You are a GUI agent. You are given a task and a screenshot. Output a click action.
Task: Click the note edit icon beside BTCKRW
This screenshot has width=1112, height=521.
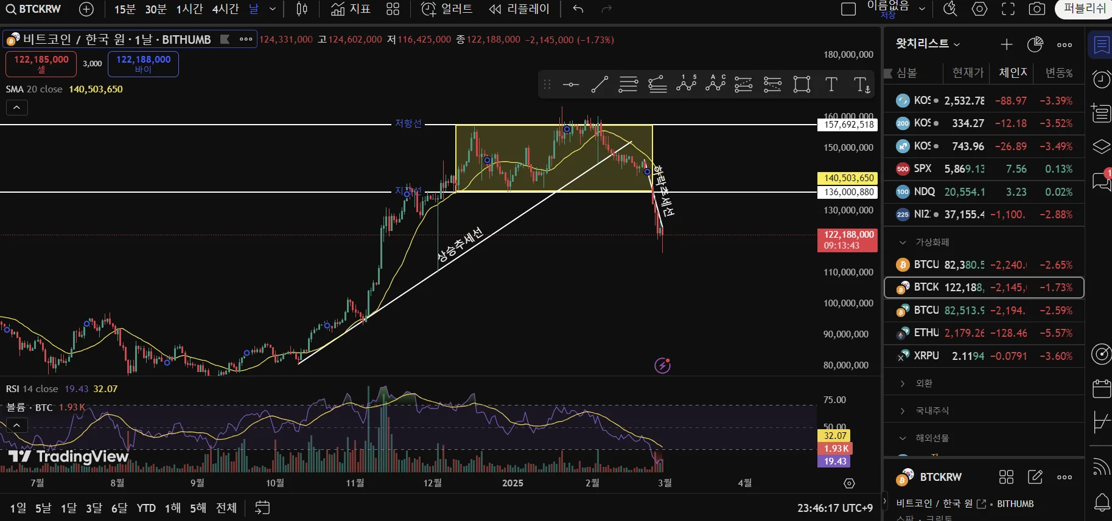tap(1035, 477)
